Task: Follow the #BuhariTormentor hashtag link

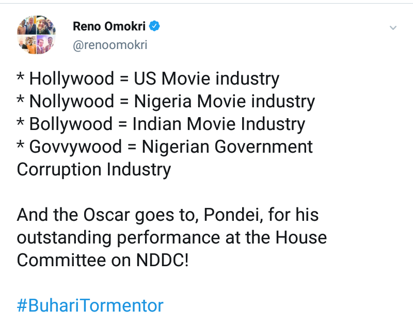Action: 90,305
